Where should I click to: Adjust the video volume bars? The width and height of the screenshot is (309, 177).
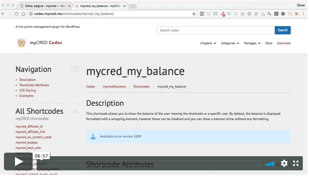coord(270,164)
